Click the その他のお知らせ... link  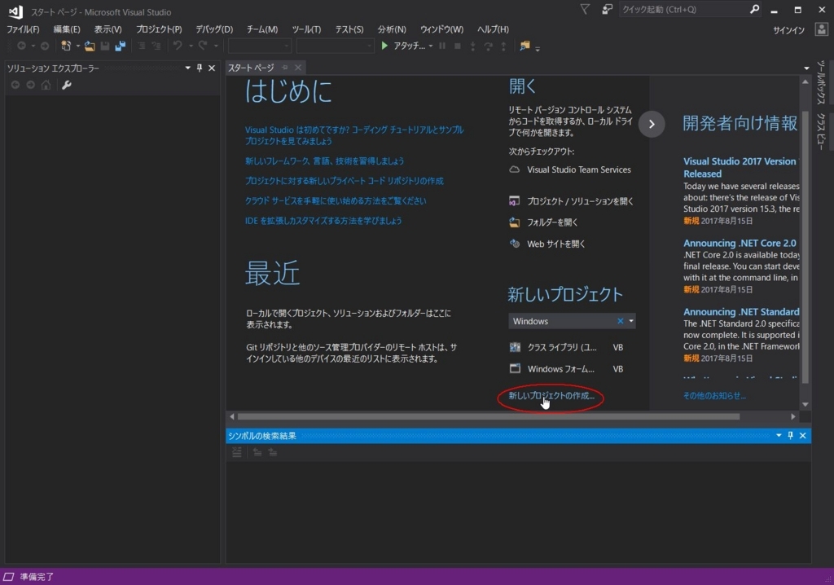pos(714,395)
